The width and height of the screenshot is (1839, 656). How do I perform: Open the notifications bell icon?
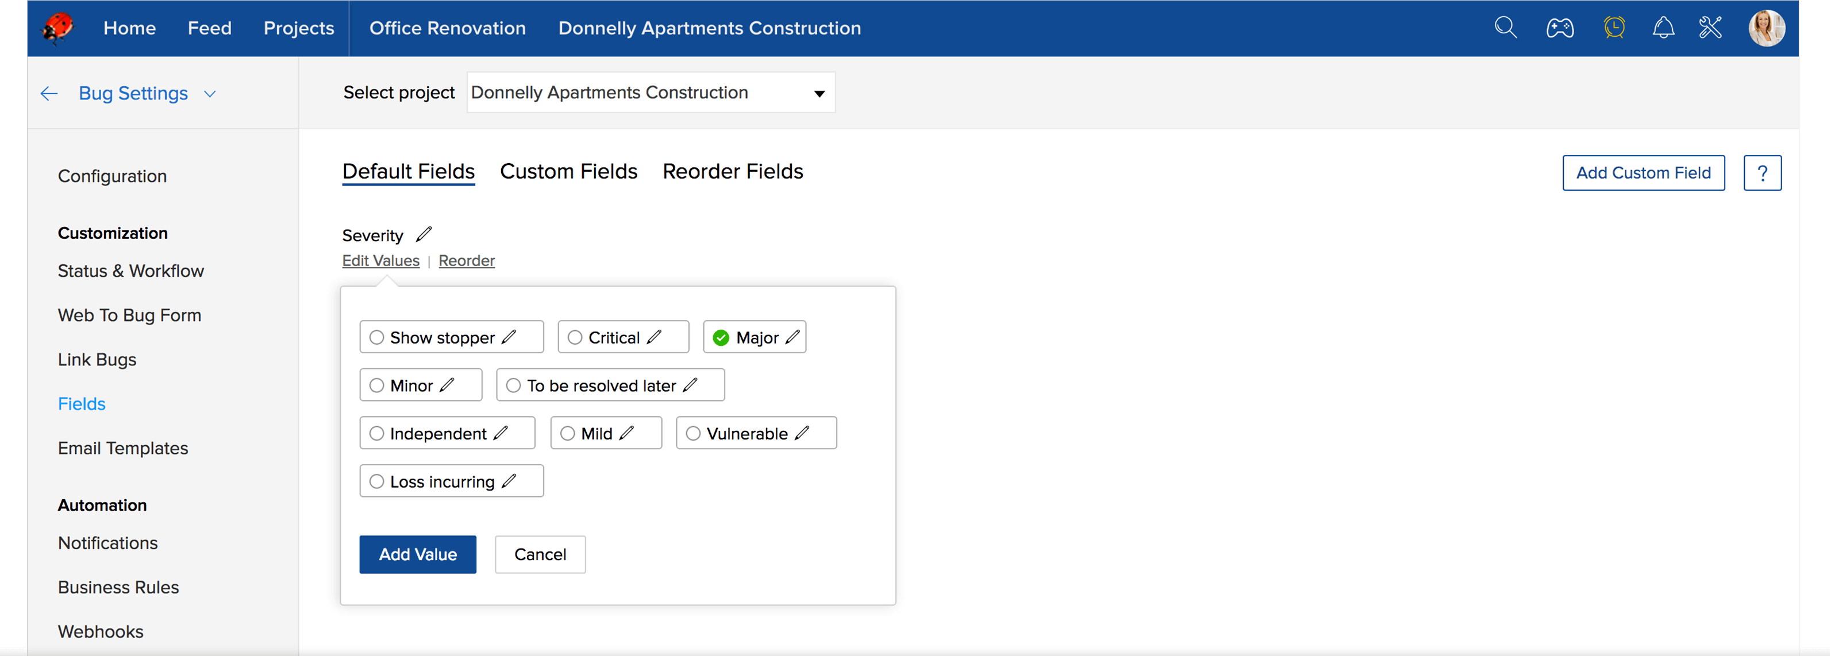click(1663, 28)
